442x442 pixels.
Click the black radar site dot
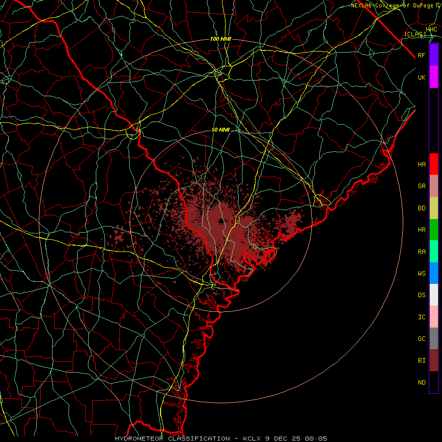[221, 221]
